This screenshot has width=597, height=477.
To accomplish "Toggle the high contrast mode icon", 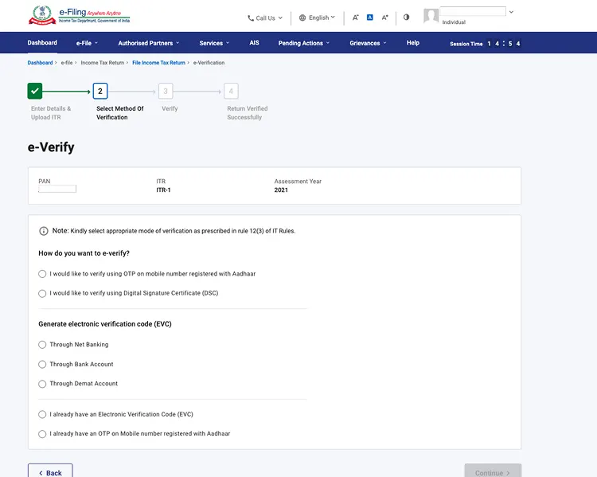I will click(x=406, y=18).
